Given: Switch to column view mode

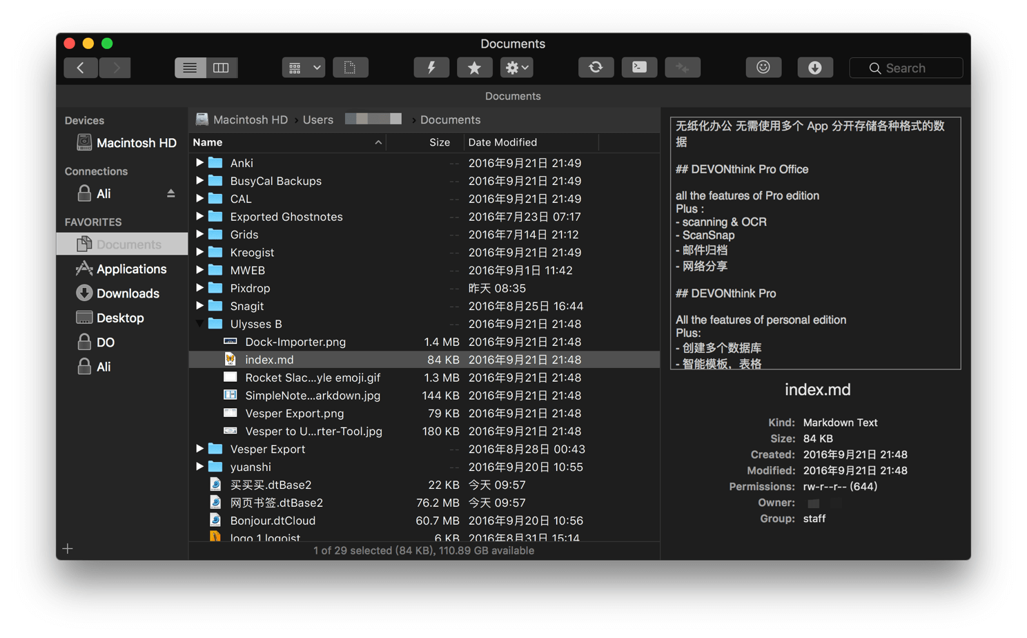Looking at the screenshot, I should click(222, 68).
